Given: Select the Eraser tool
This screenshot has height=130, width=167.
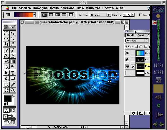Looking at the screenshot, I should click(x=6, y=61).
